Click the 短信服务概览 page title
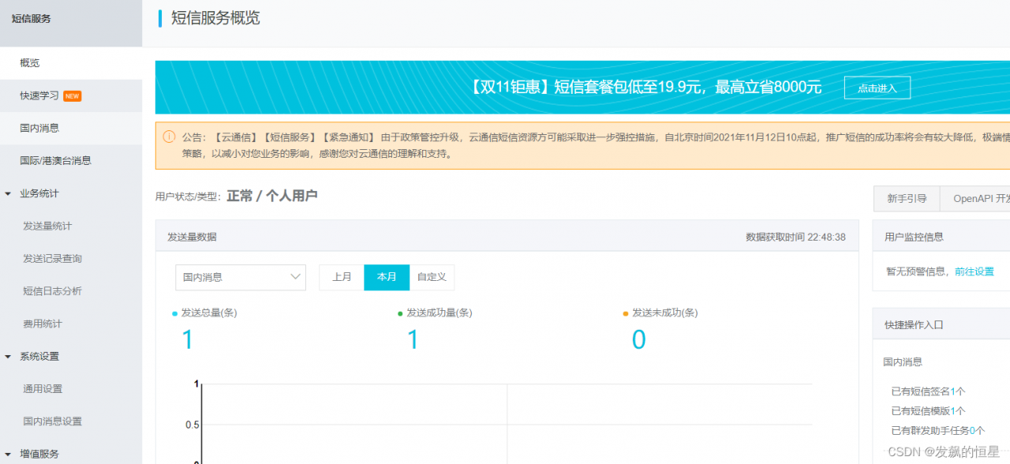The width and height of the screenshot is (1010, 464). coord(215,18)
